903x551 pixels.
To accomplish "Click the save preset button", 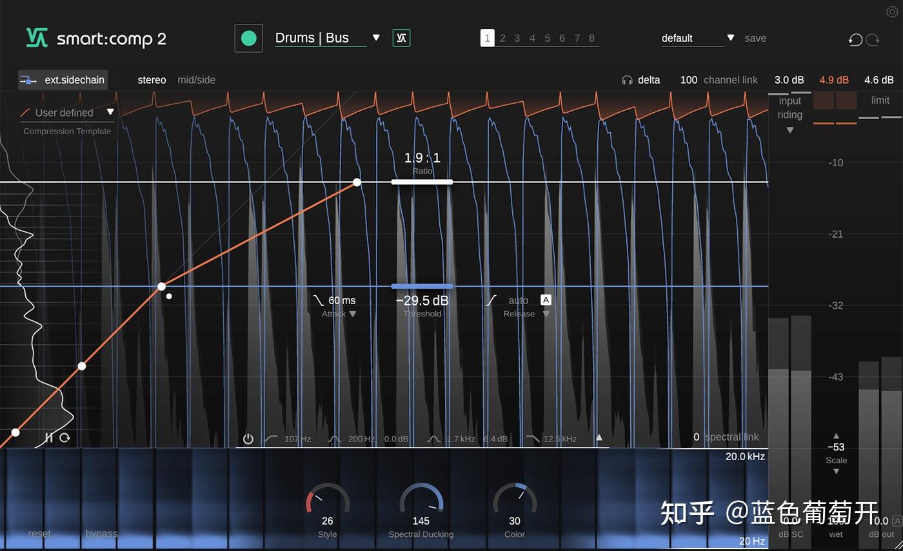I will 755,38.
